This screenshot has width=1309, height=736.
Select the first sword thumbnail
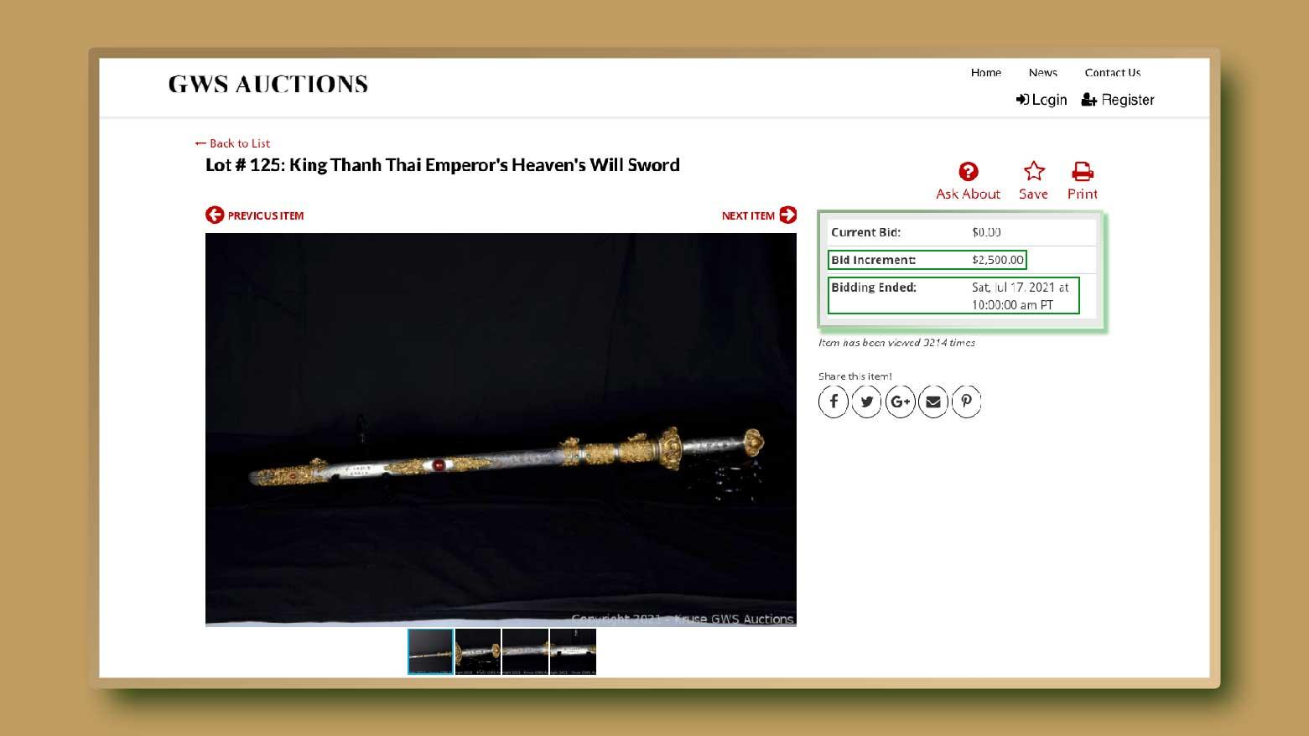click(430, 651)
